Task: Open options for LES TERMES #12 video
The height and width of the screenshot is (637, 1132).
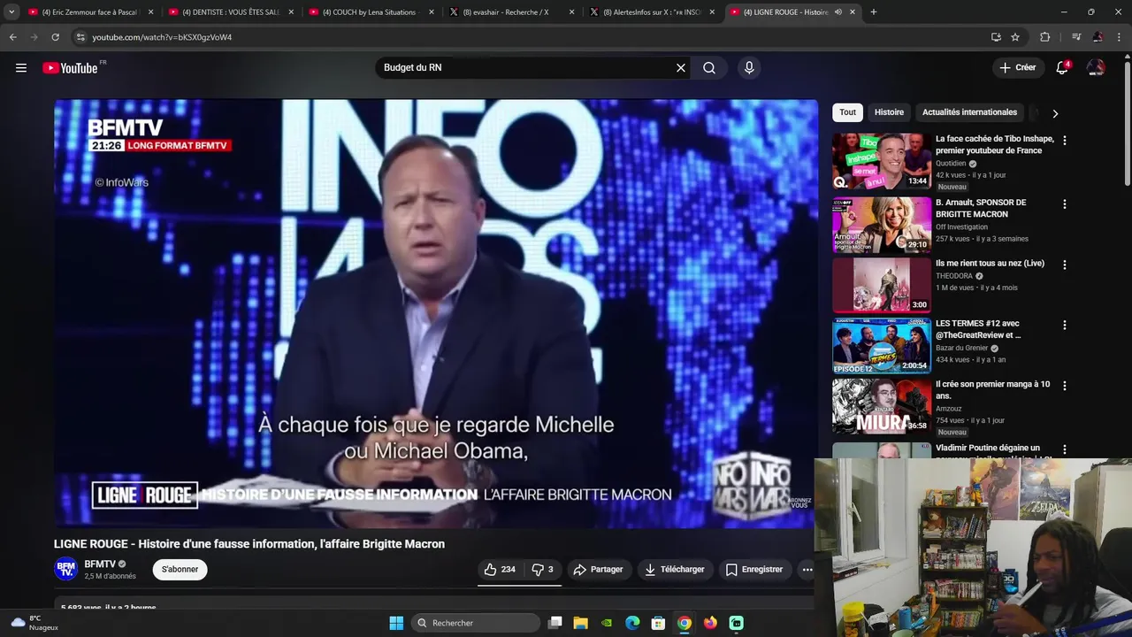Action: [1065, 325]
